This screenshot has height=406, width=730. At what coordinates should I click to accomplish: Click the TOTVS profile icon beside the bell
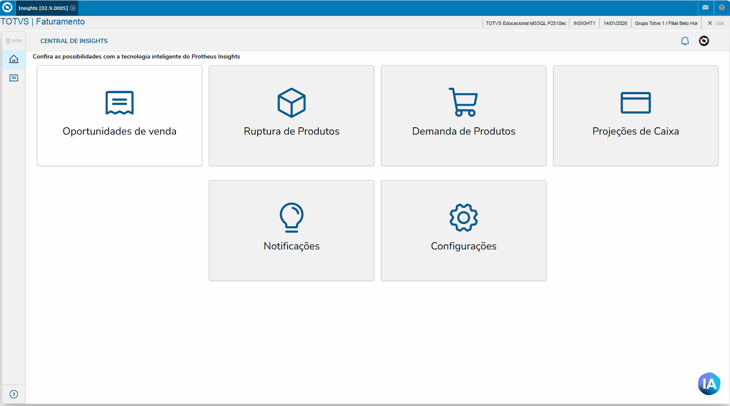click(704, 41)
